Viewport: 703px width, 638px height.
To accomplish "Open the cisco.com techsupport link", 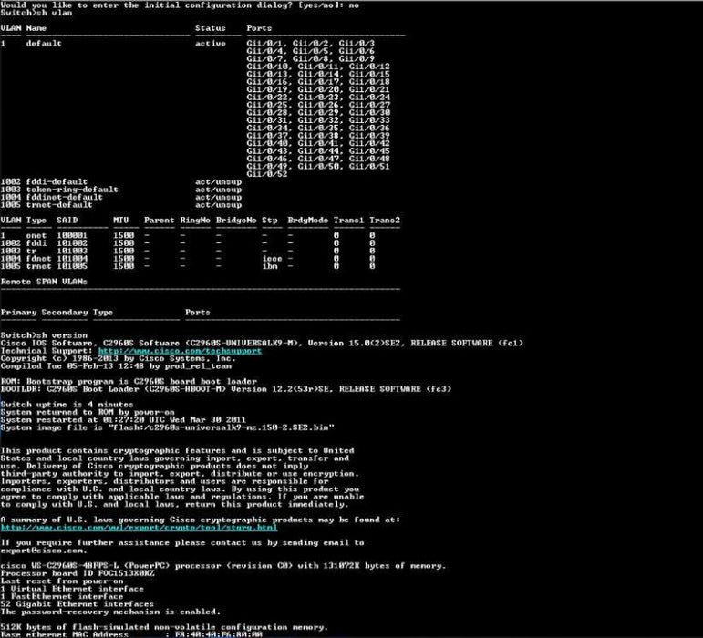I will [180, 351].
